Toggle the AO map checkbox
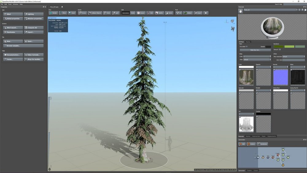This screenshot has height=173, width=307. 240,116
